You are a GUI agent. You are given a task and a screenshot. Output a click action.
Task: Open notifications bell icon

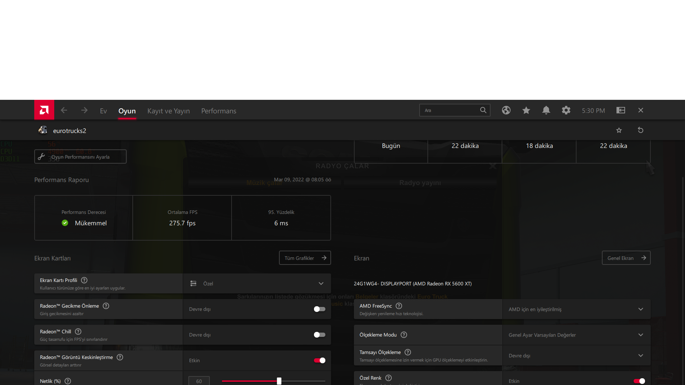[x=546, y=111]
